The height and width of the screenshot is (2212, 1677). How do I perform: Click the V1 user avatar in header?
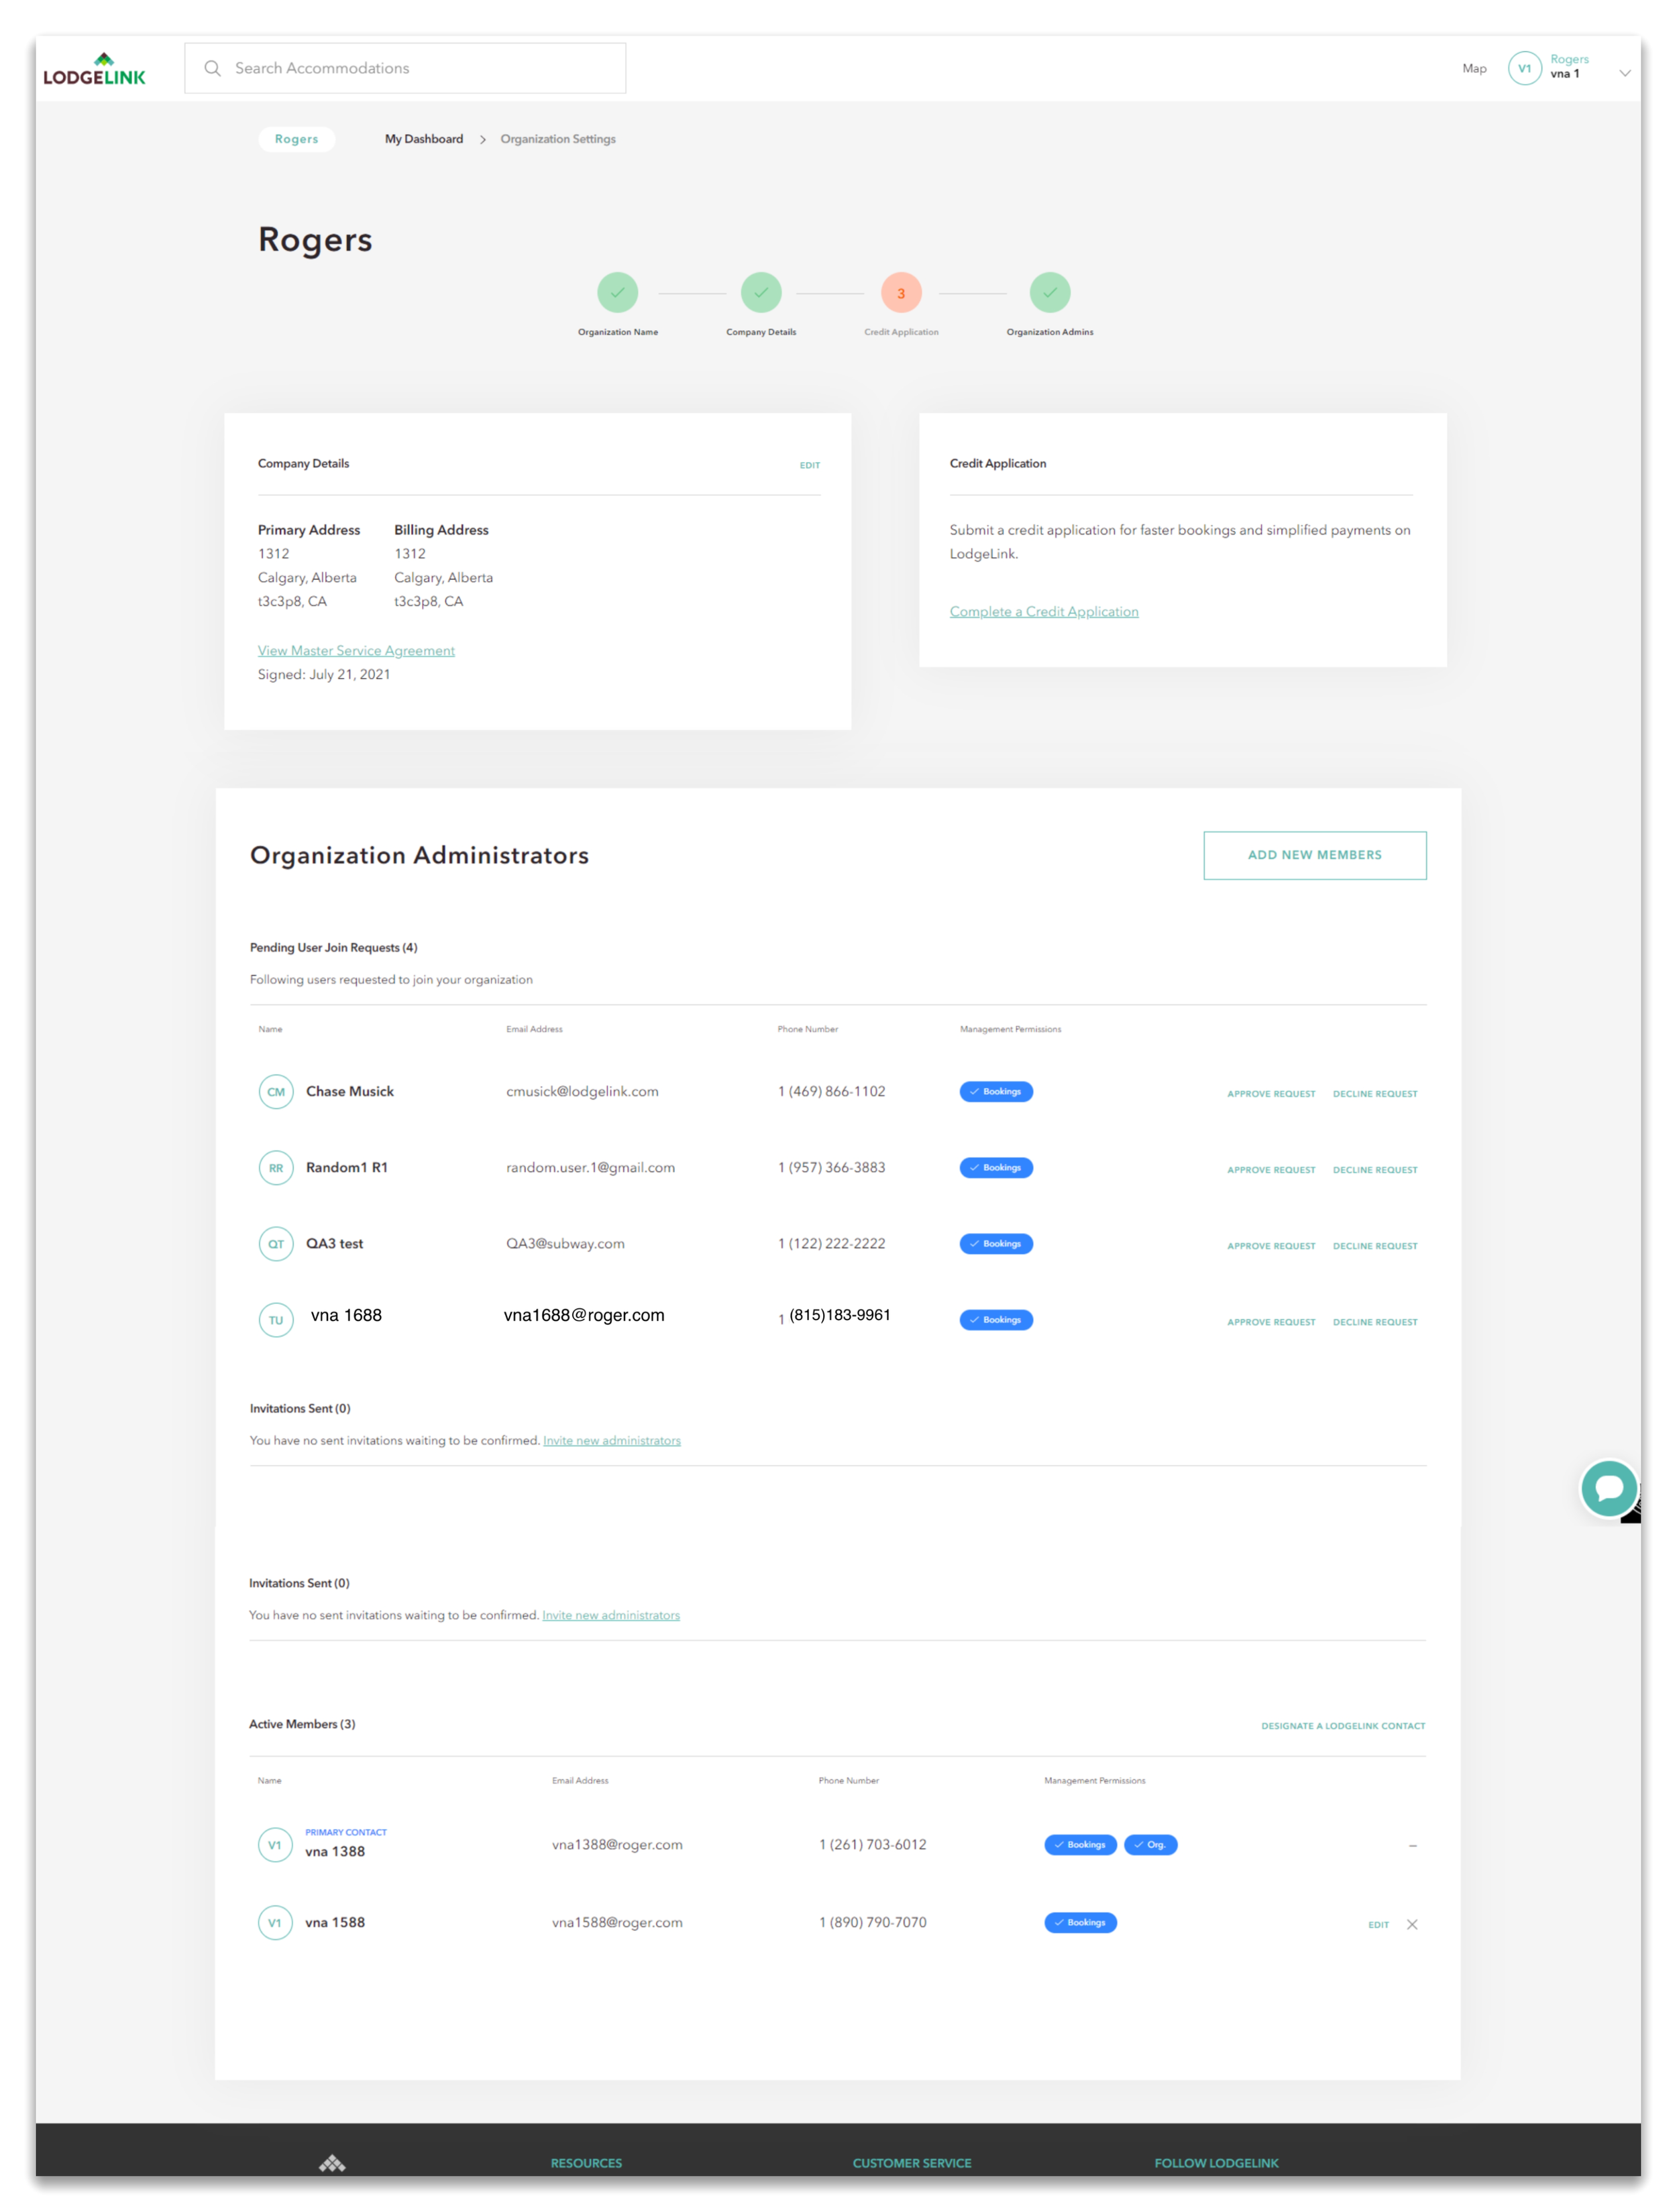coord(1524,68)
